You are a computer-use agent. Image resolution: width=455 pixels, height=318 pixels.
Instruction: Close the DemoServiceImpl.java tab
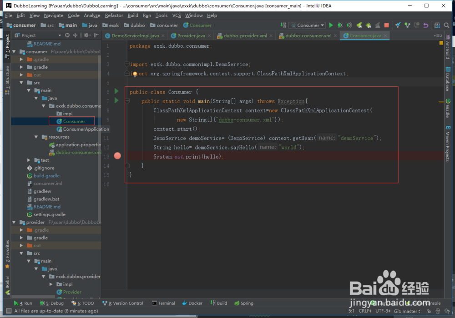coord(163,35)
